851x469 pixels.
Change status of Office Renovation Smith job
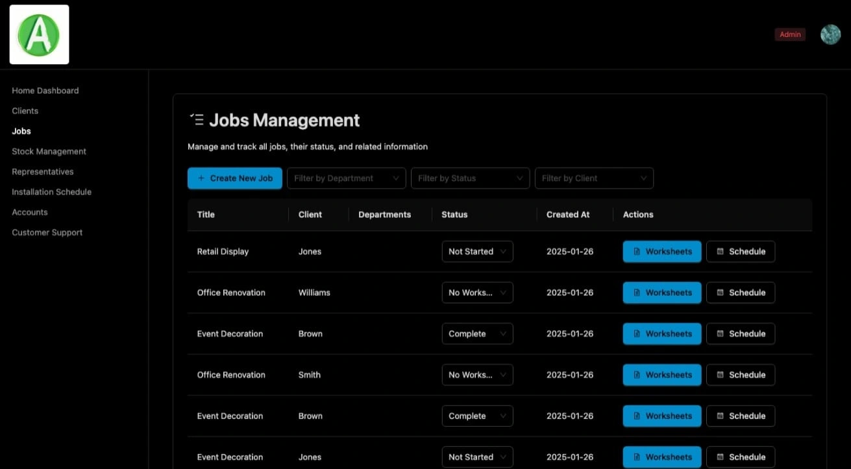point(477,375)
